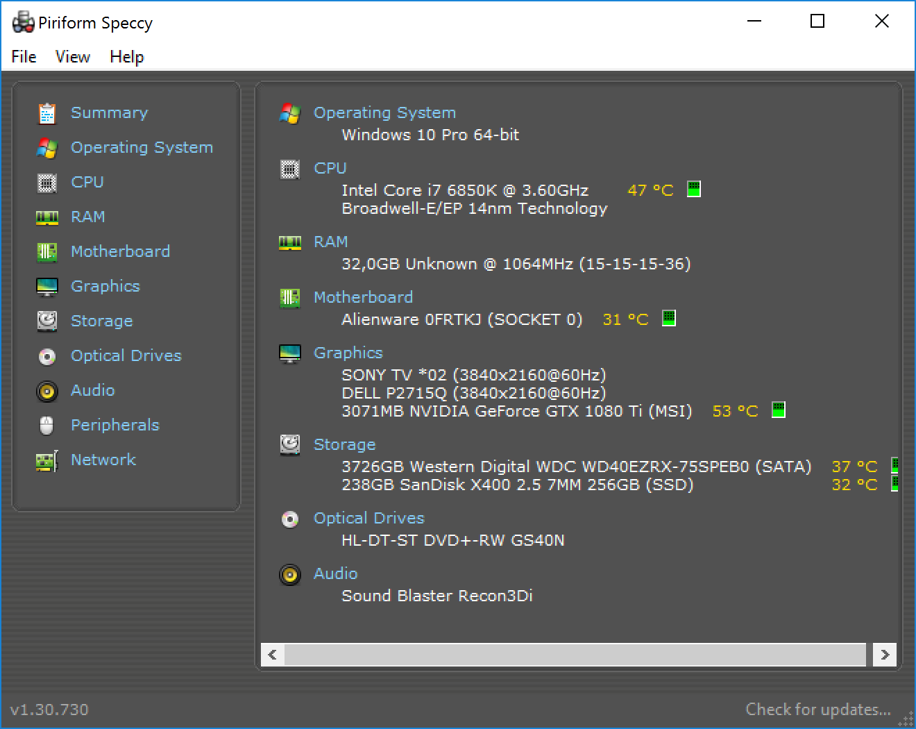916x729 pixels.
Task: Click the Audio speaker icon in summary panel
Action: click(289, 574)
